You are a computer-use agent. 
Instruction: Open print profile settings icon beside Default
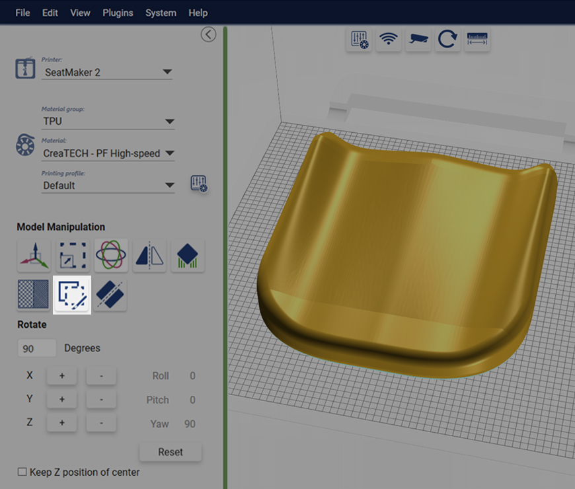[x=199, y=183]
